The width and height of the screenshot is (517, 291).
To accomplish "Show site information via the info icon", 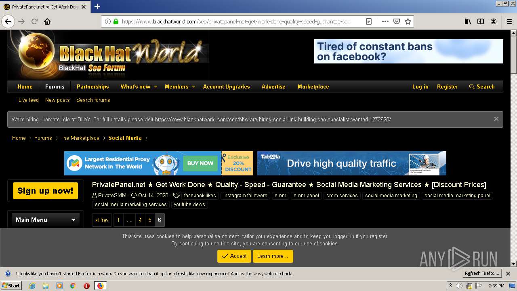I will 108,21.
